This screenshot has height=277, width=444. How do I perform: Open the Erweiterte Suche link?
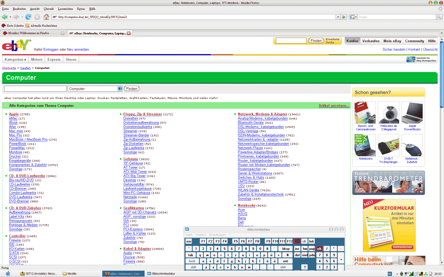tap(332, 41)
